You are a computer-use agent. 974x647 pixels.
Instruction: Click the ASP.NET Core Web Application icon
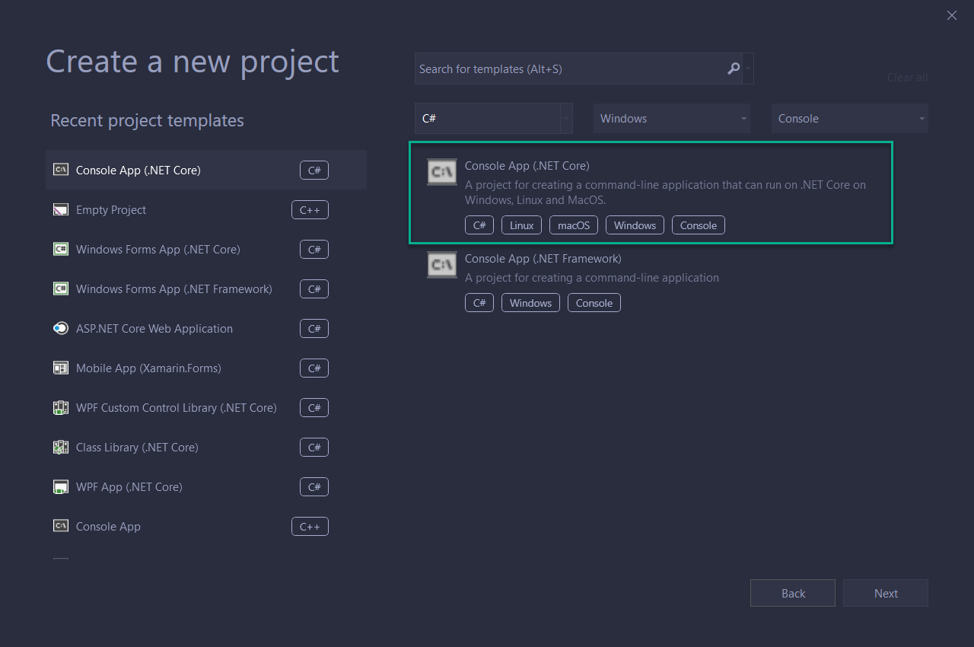(x=61, y=328)
